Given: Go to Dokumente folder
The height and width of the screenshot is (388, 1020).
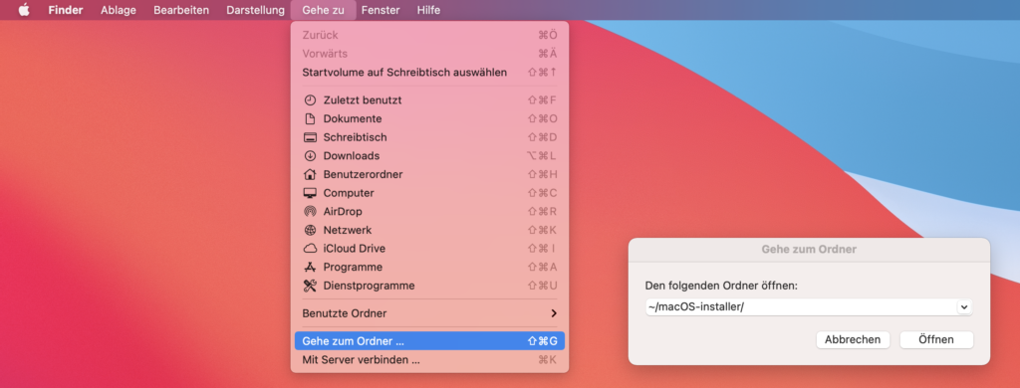Looking at the screenshot, I should tap(429, 119).
